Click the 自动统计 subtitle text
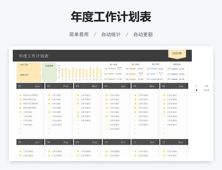This screenshot has height=170, width=222. click(x=111, y=35)
